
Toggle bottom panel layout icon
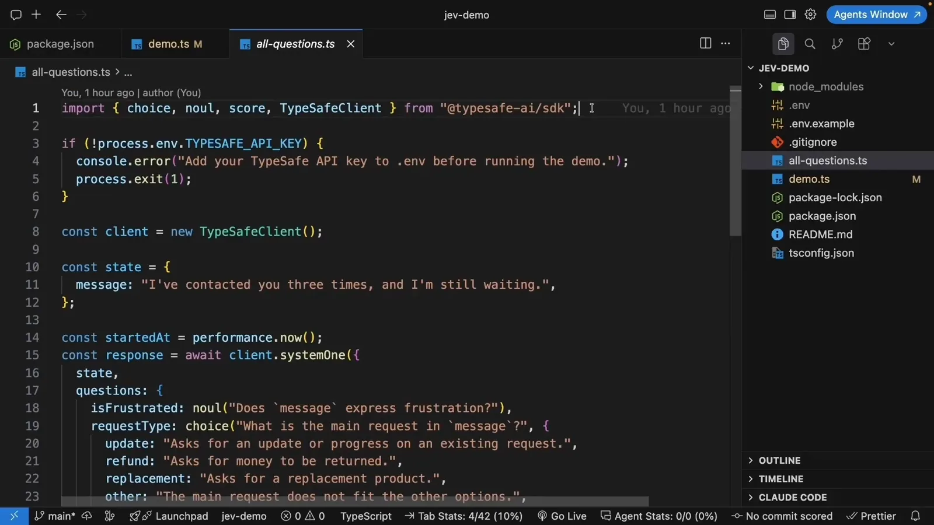click(770, 15)
